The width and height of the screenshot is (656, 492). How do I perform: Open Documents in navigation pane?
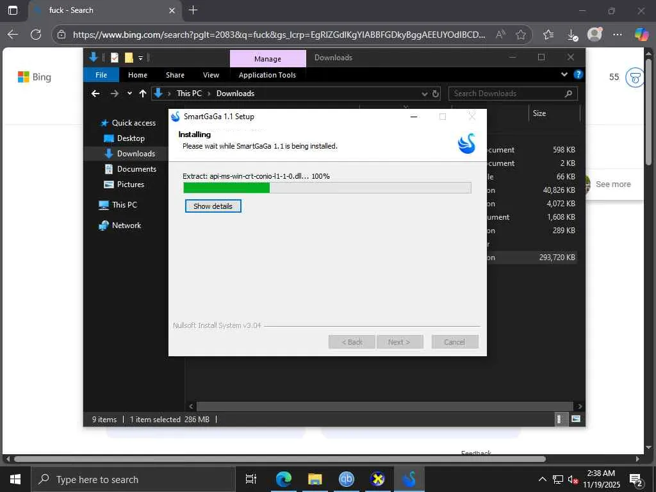click(130, 169)
